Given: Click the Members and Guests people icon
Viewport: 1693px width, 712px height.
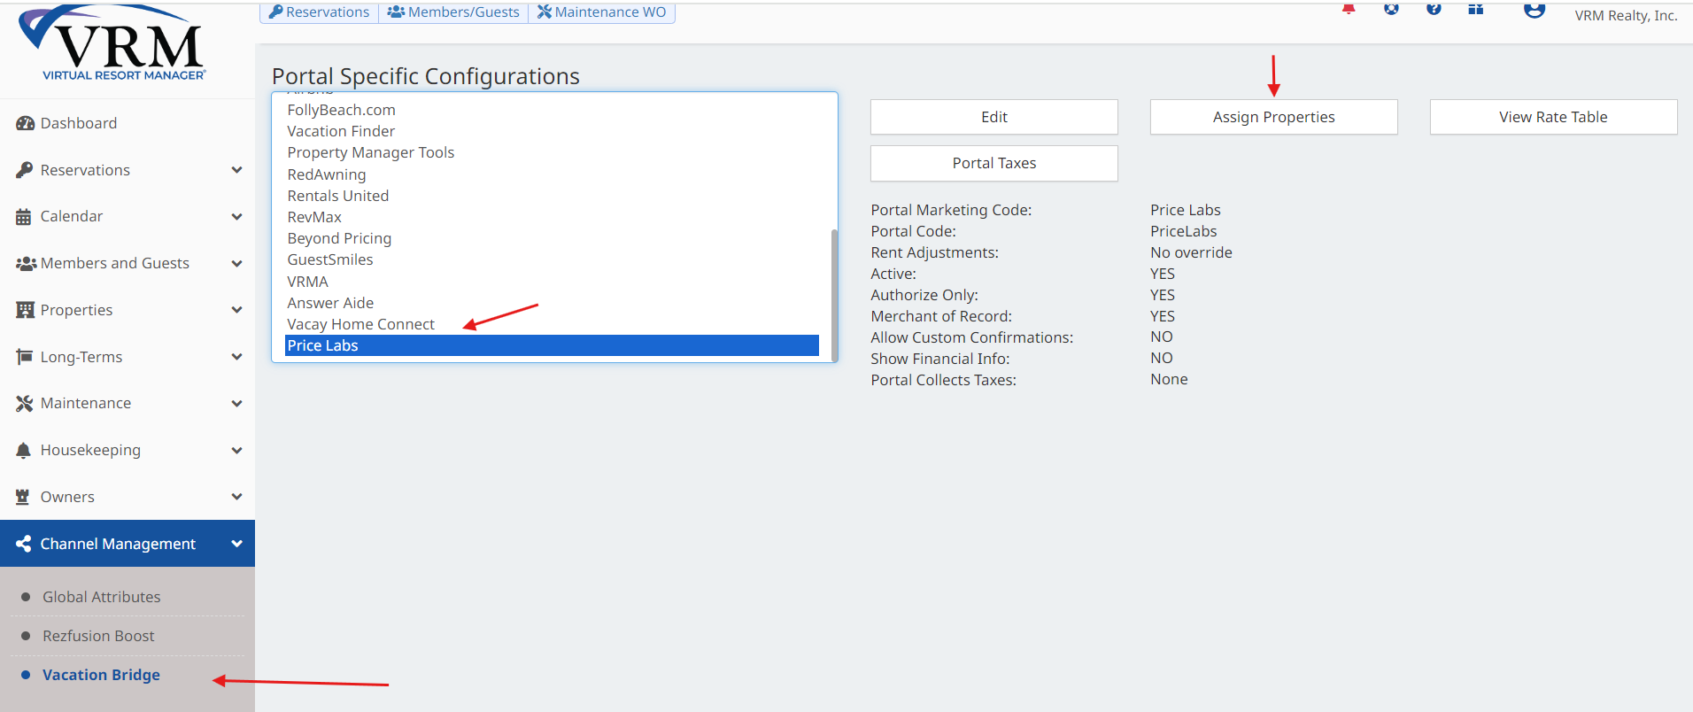Looking at the screenshot, I should coord(26,264).
